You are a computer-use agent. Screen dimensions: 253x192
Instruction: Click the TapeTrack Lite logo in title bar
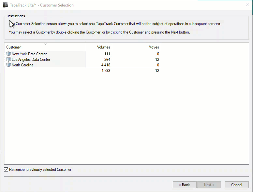pos(6,5)
